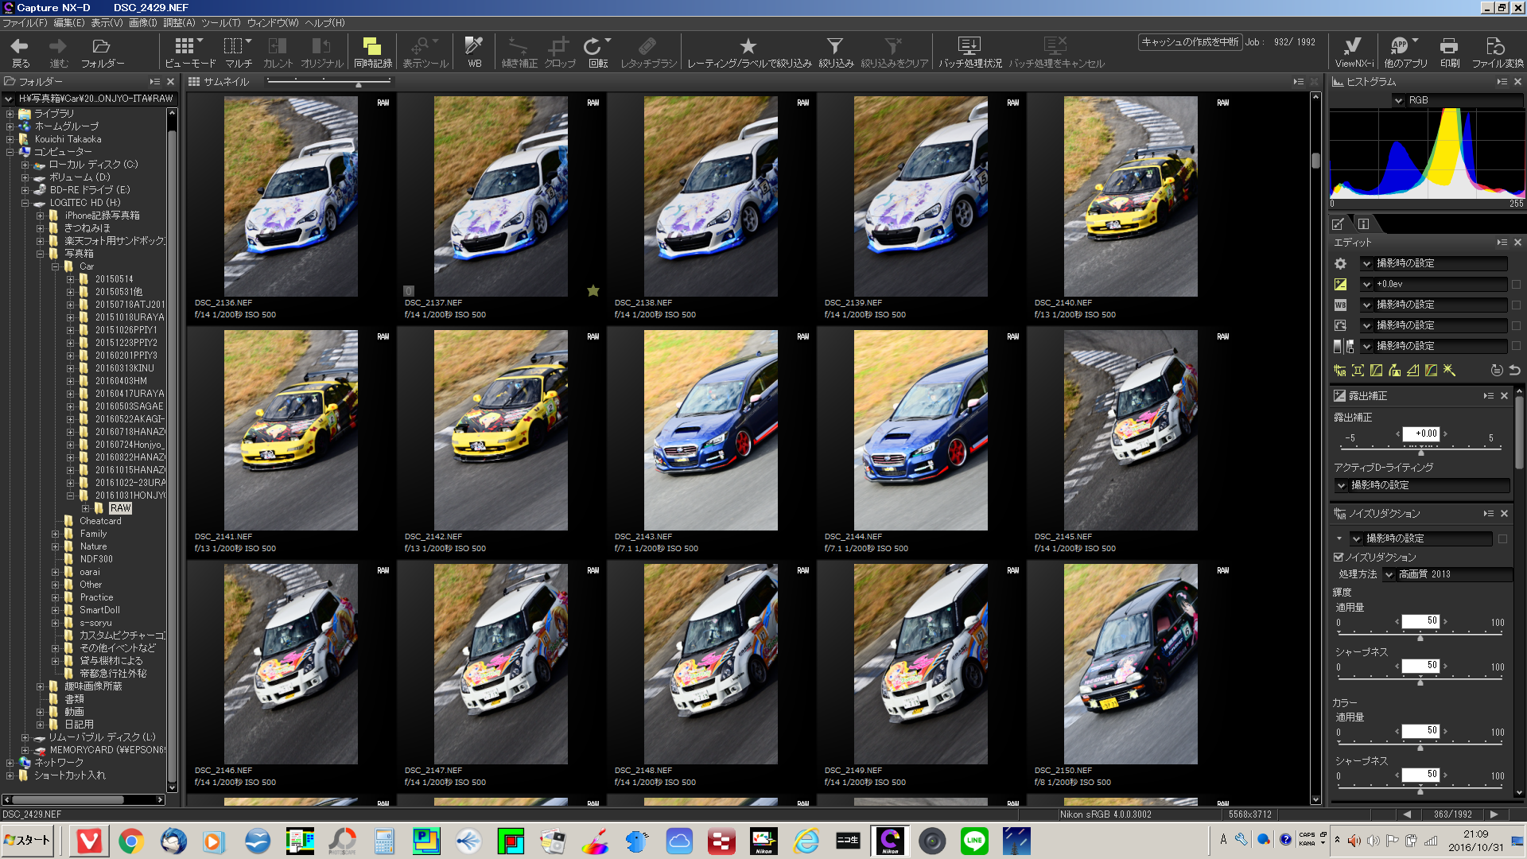Open the ファイル(F) menu

tap(25, 23)
